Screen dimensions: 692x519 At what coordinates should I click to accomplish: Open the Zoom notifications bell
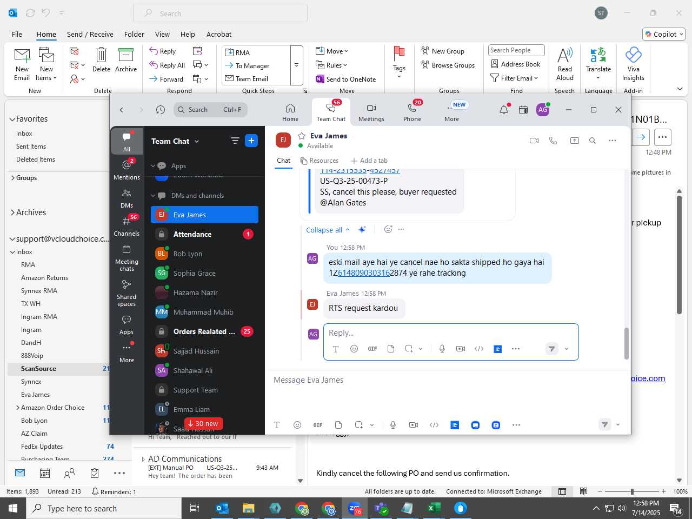coord(504,110)
